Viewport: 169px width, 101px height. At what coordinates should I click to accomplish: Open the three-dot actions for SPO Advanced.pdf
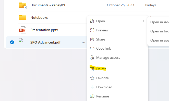[83, 42]
